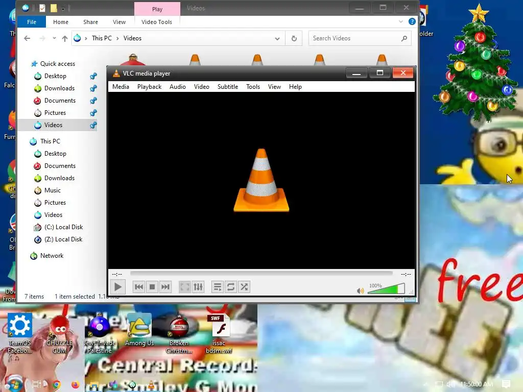Jump to previous media in VLC
Screen dimensions: 523x392
[x=139, y=287]
